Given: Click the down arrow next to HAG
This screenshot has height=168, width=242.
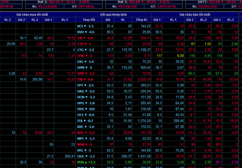Looking at the screenshot, I should pos(86,91).
